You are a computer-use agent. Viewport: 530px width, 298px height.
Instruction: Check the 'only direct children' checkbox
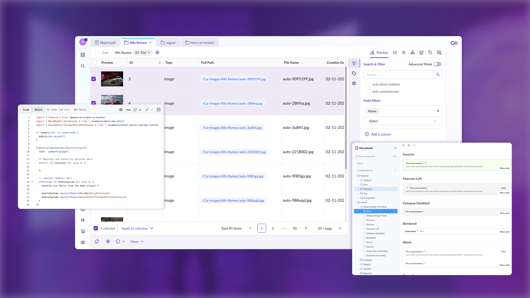368,84
